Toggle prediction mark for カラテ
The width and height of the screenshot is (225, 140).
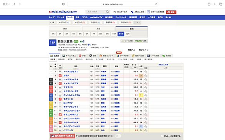(60, 76)
